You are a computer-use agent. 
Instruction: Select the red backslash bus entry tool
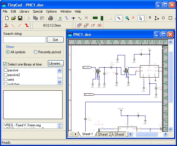[13, 25]
